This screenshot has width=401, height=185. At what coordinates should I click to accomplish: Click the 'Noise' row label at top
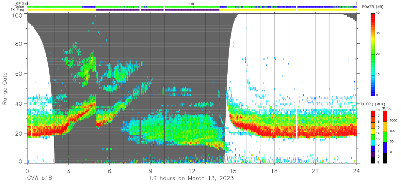20,7
